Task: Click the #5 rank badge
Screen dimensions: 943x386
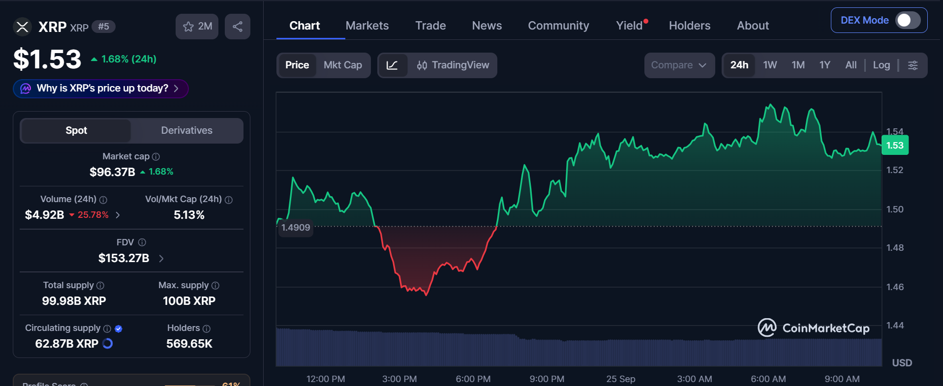Action: tap(103, 27)
